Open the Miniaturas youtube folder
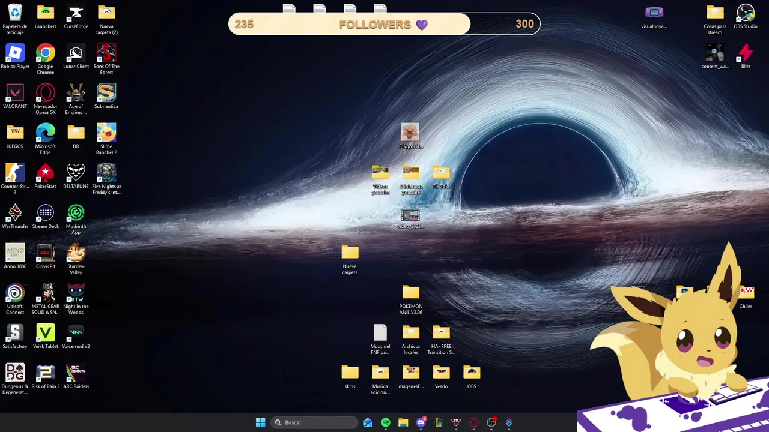 point(411,173)
